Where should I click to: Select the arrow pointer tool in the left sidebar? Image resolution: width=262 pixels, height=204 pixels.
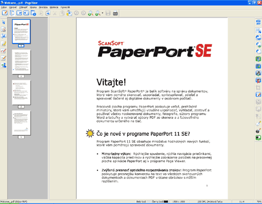point(4,22)
